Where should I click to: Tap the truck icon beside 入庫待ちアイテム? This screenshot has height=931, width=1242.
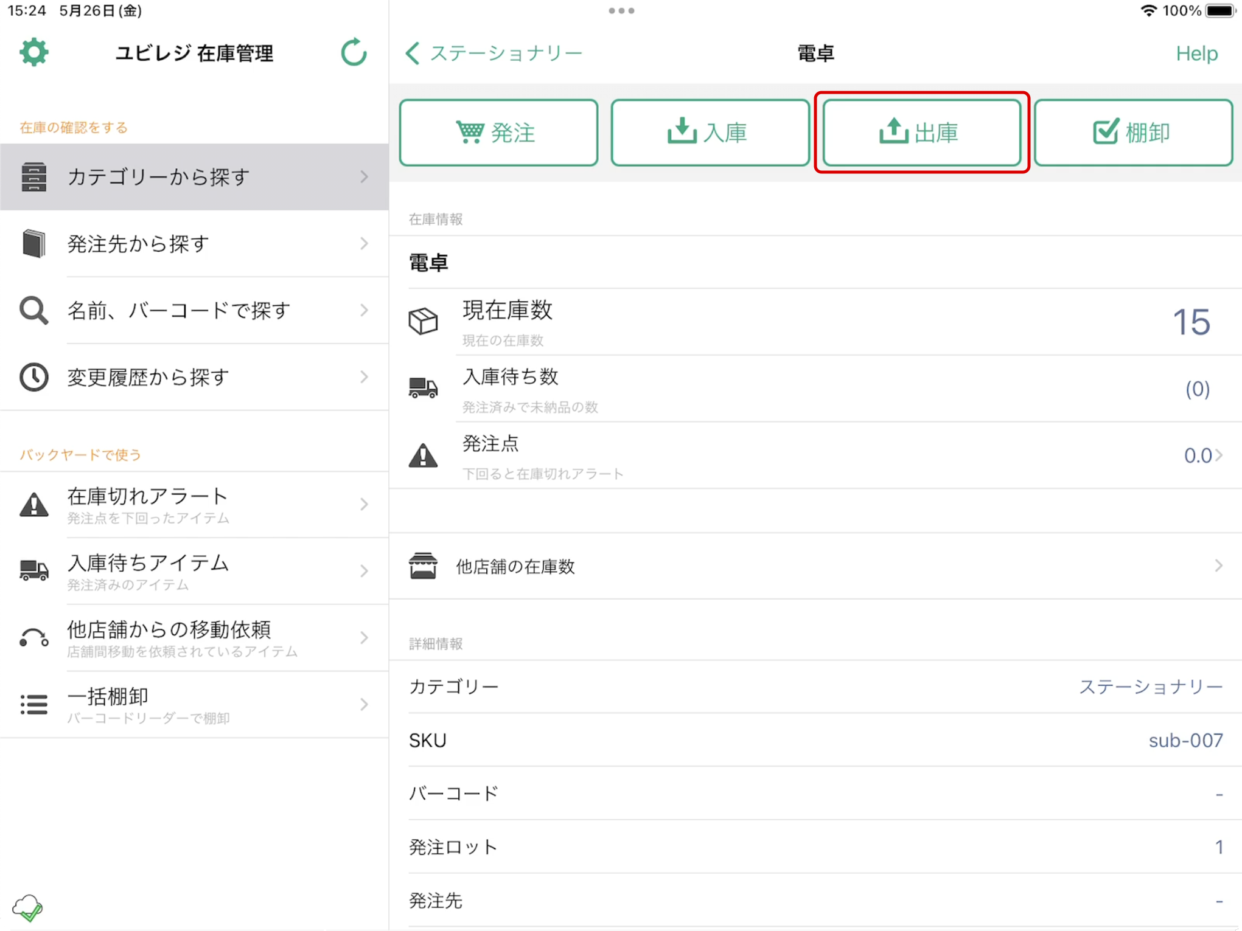(34, 571)
